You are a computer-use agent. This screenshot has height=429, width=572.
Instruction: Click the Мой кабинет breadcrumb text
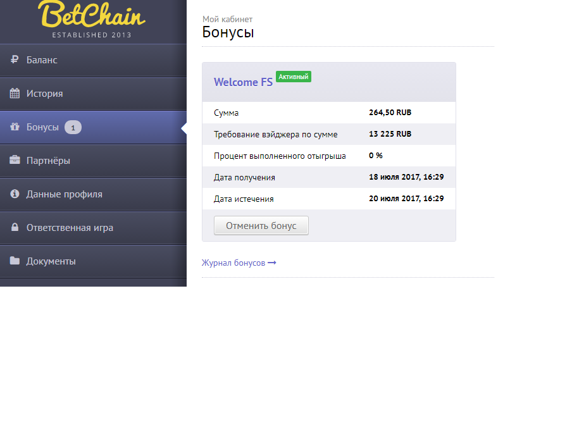click(227, 20)
